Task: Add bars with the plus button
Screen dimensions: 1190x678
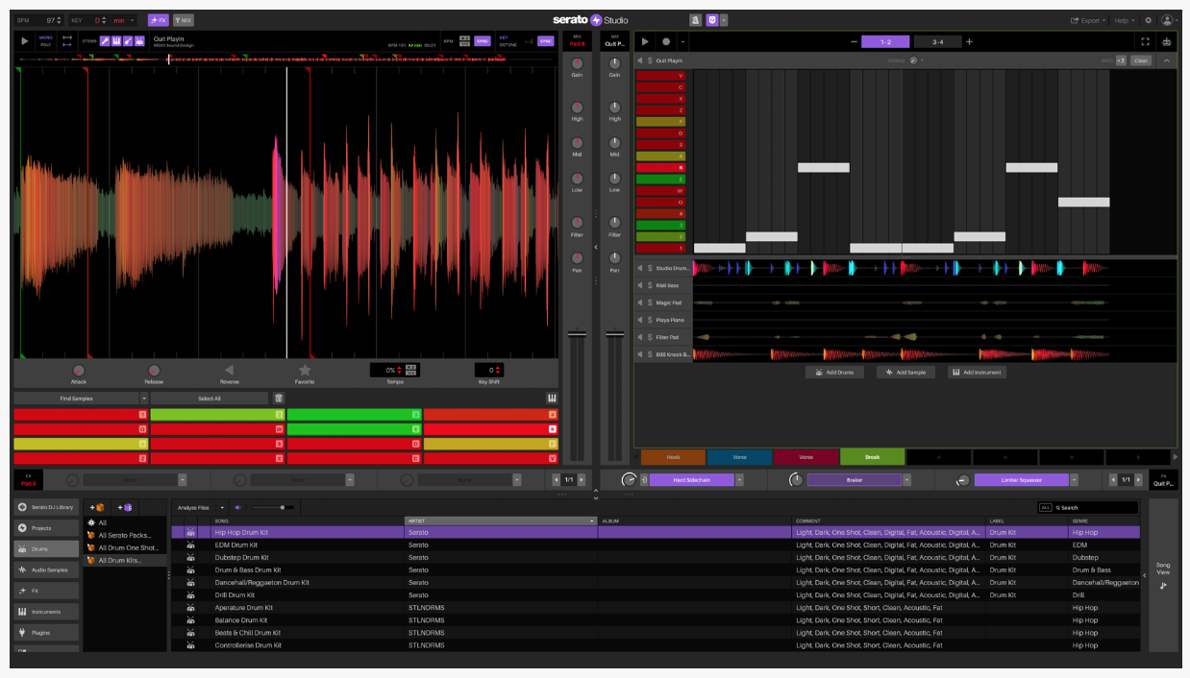Action: 969,41
